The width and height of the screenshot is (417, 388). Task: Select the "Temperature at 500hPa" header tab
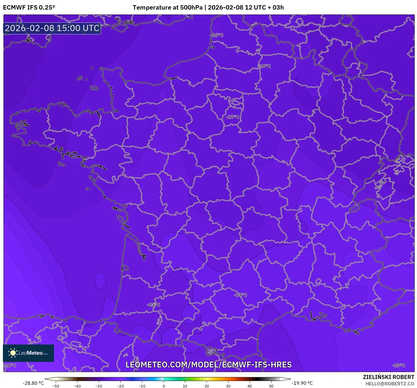click(168, 7)
